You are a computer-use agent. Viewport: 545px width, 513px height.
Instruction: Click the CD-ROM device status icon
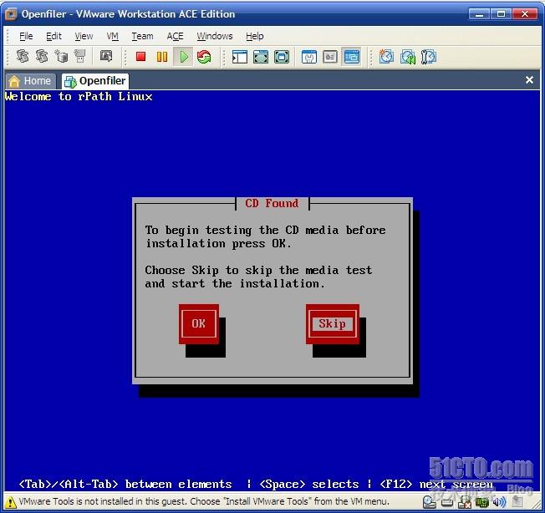[430, 502]
